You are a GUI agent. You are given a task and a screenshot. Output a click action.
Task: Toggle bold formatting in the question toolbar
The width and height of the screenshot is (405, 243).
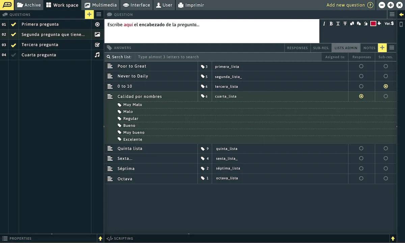331,24
